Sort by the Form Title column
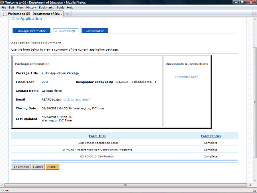The image size is (257, 193). pos(97,136)
